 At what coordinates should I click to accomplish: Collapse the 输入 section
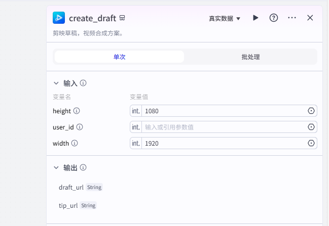[x=56, y=83]
